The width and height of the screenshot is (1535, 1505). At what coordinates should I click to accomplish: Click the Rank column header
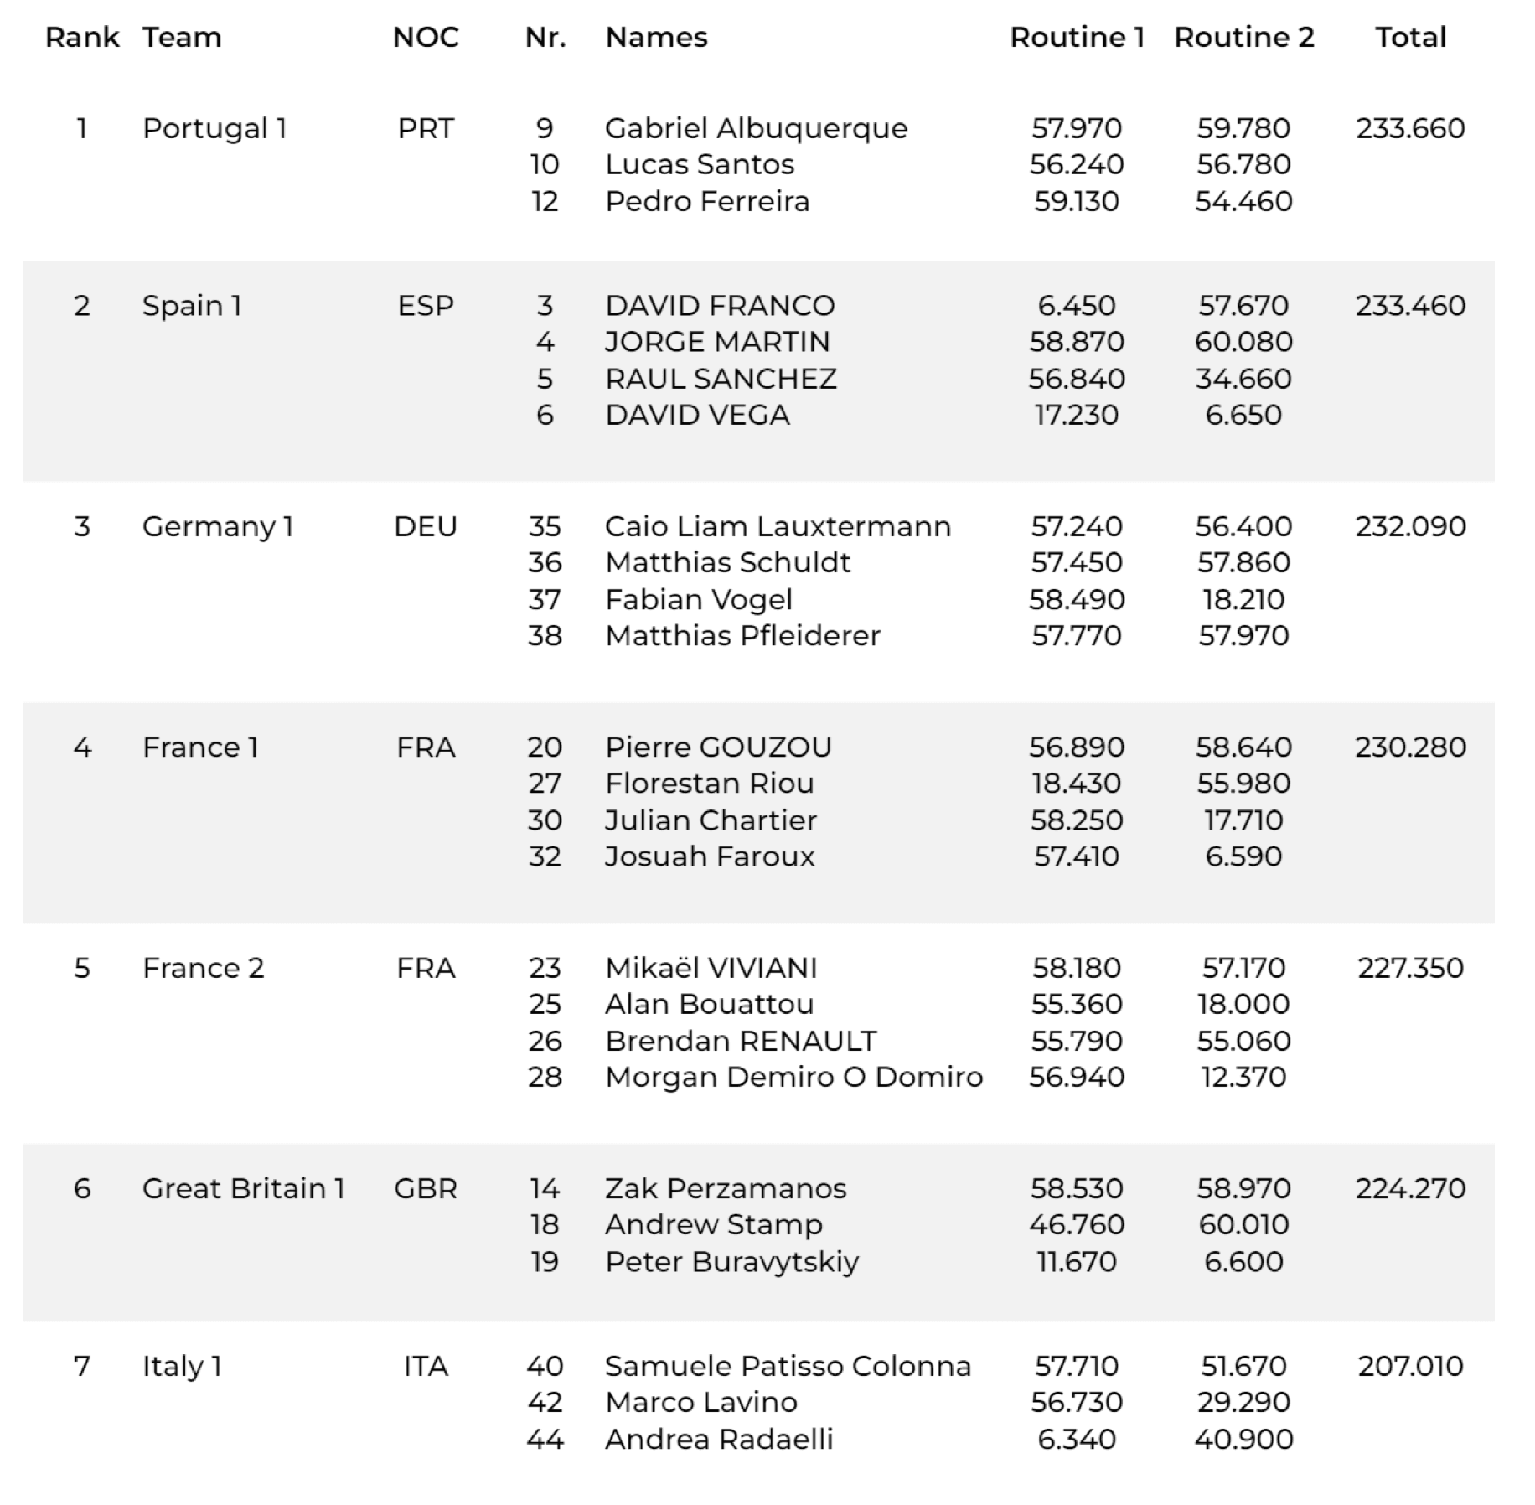(82, 38)
